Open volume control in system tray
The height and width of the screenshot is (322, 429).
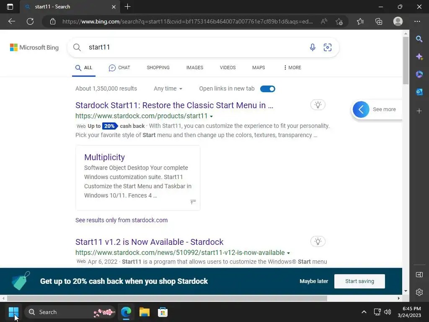coord(388,312)
